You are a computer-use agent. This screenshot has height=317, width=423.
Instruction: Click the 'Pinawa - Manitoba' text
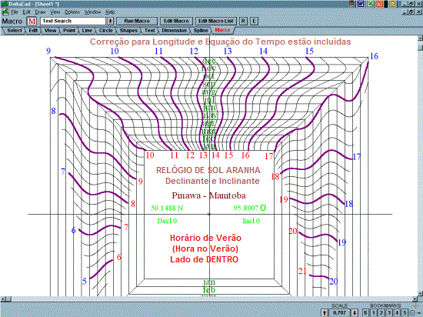tap(208, 195)
